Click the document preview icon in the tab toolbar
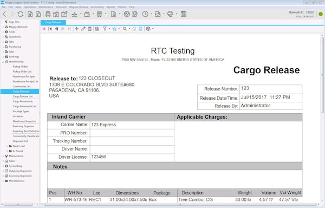 [x=97, y=29]
